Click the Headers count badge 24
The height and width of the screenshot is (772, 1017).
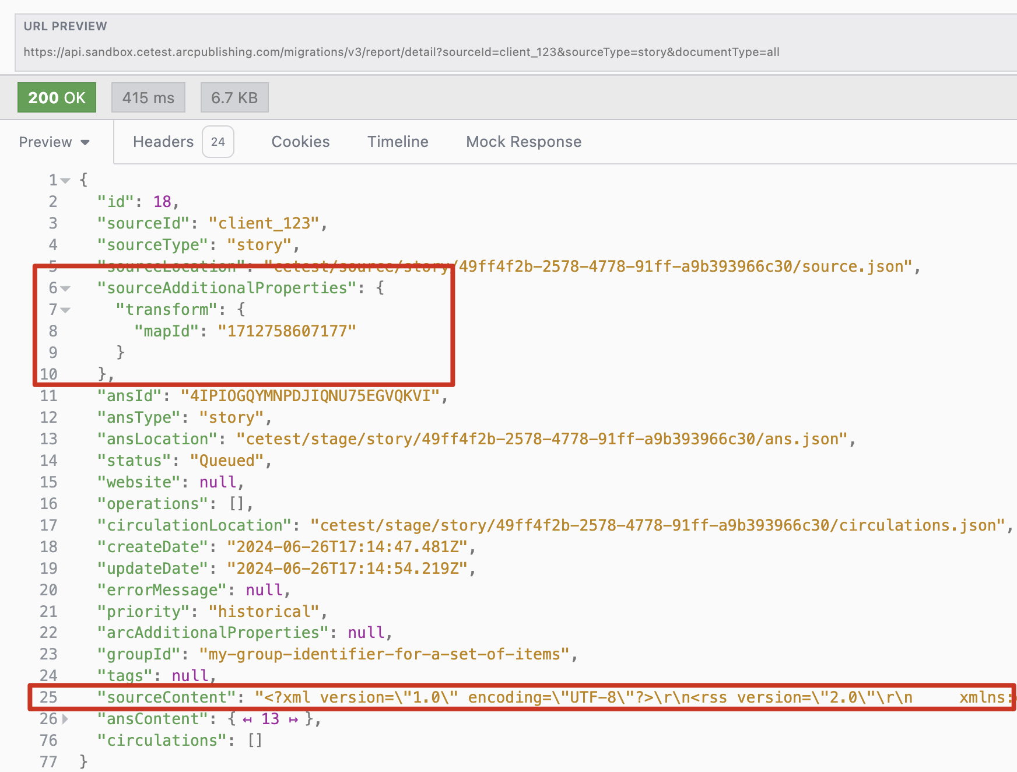pos(218,142)
